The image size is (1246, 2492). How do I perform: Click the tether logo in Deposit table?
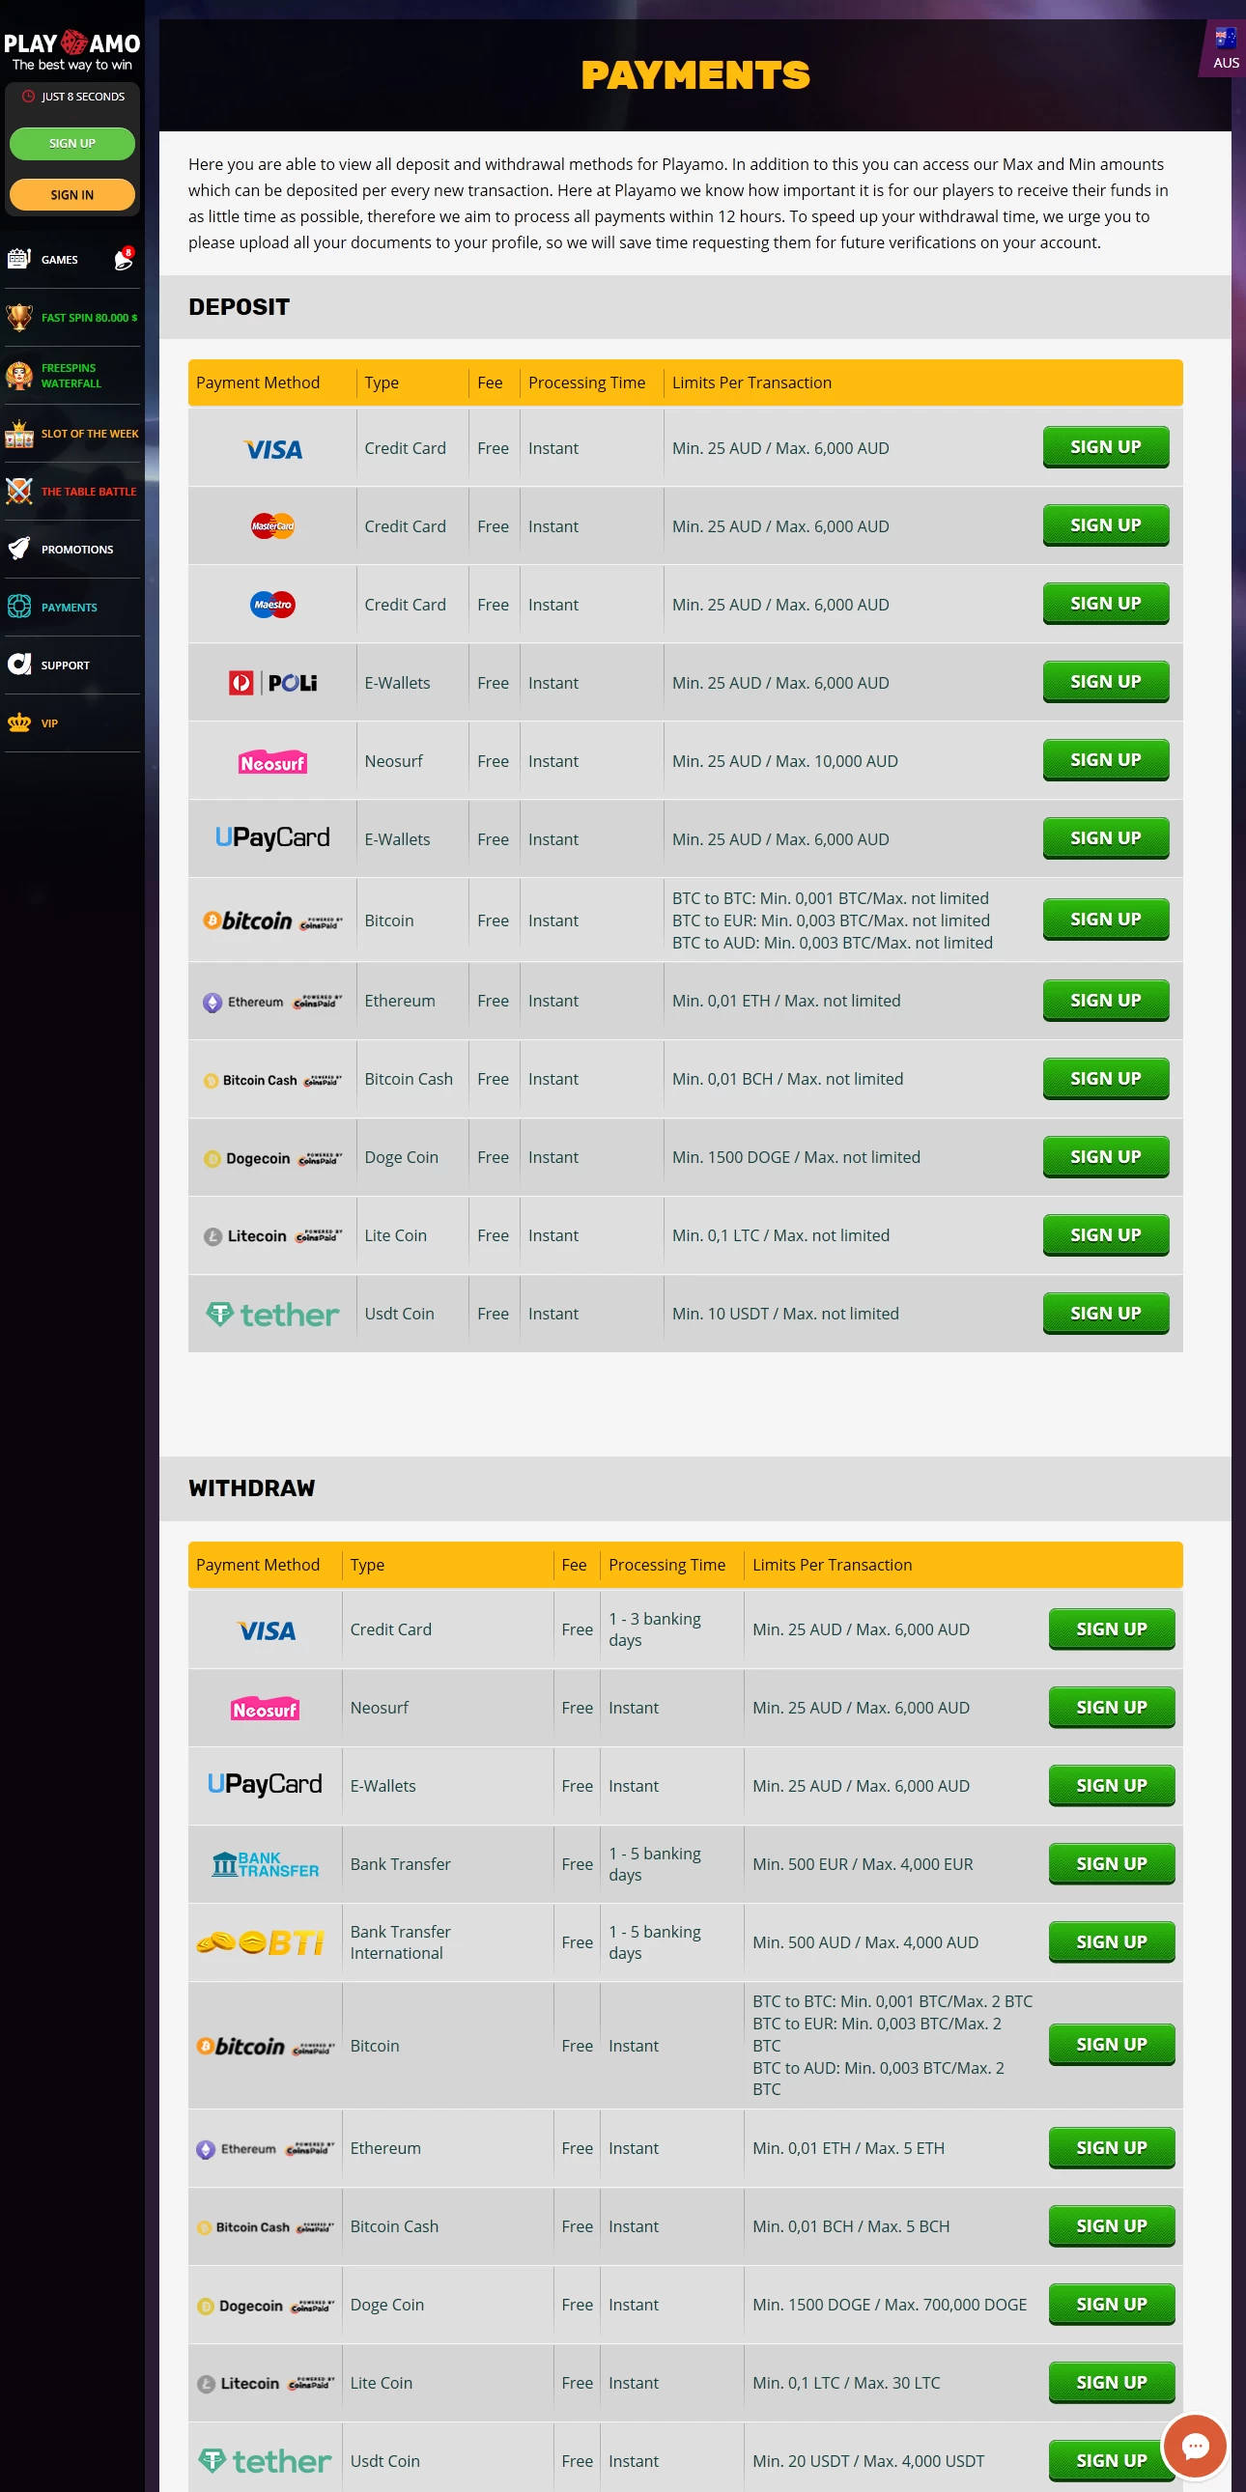coord(272,1315)
